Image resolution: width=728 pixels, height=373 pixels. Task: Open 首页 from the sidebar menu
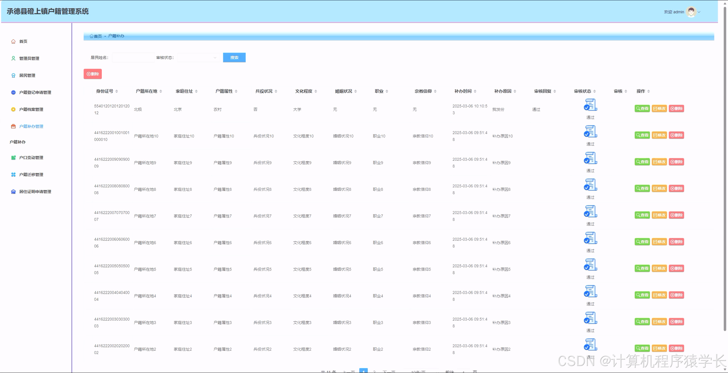23,41
